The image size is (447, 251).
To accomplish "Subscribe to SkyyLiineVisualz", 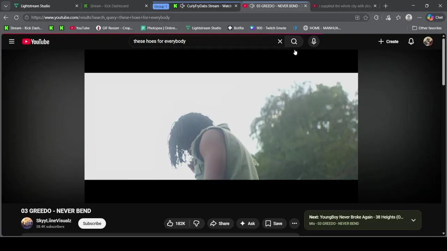I will point(92,223).
